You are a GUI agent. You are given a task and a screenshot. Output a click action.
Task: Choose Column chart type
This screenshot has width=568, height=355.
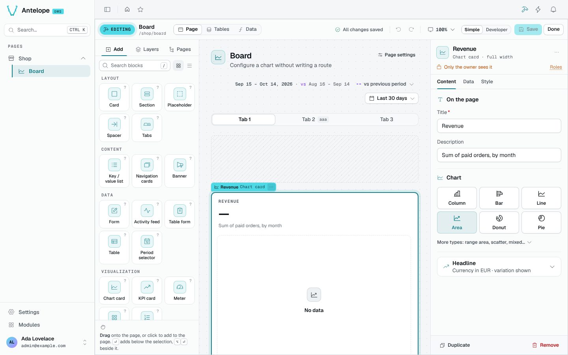457,198
